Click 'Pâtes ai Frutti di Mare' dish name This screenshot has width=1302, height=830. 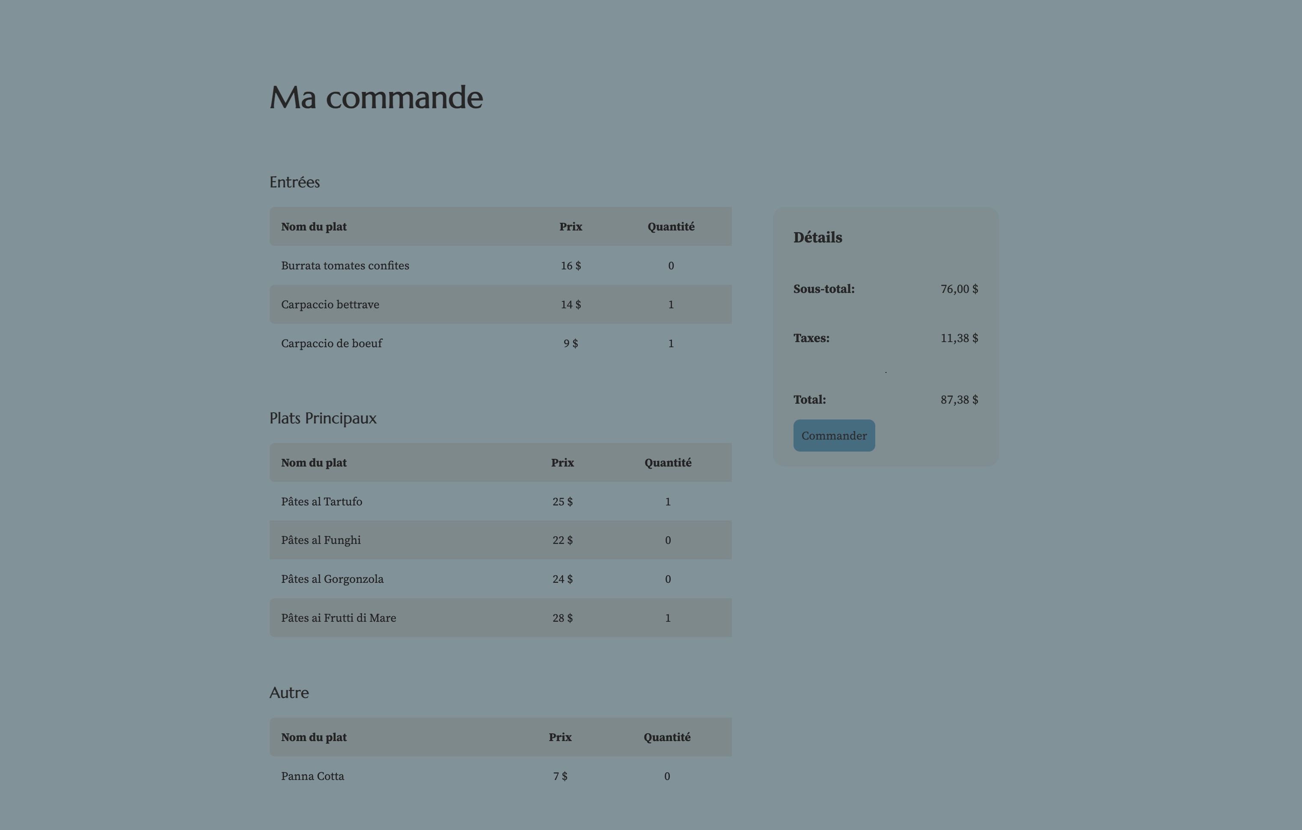(x=339, y=617)
